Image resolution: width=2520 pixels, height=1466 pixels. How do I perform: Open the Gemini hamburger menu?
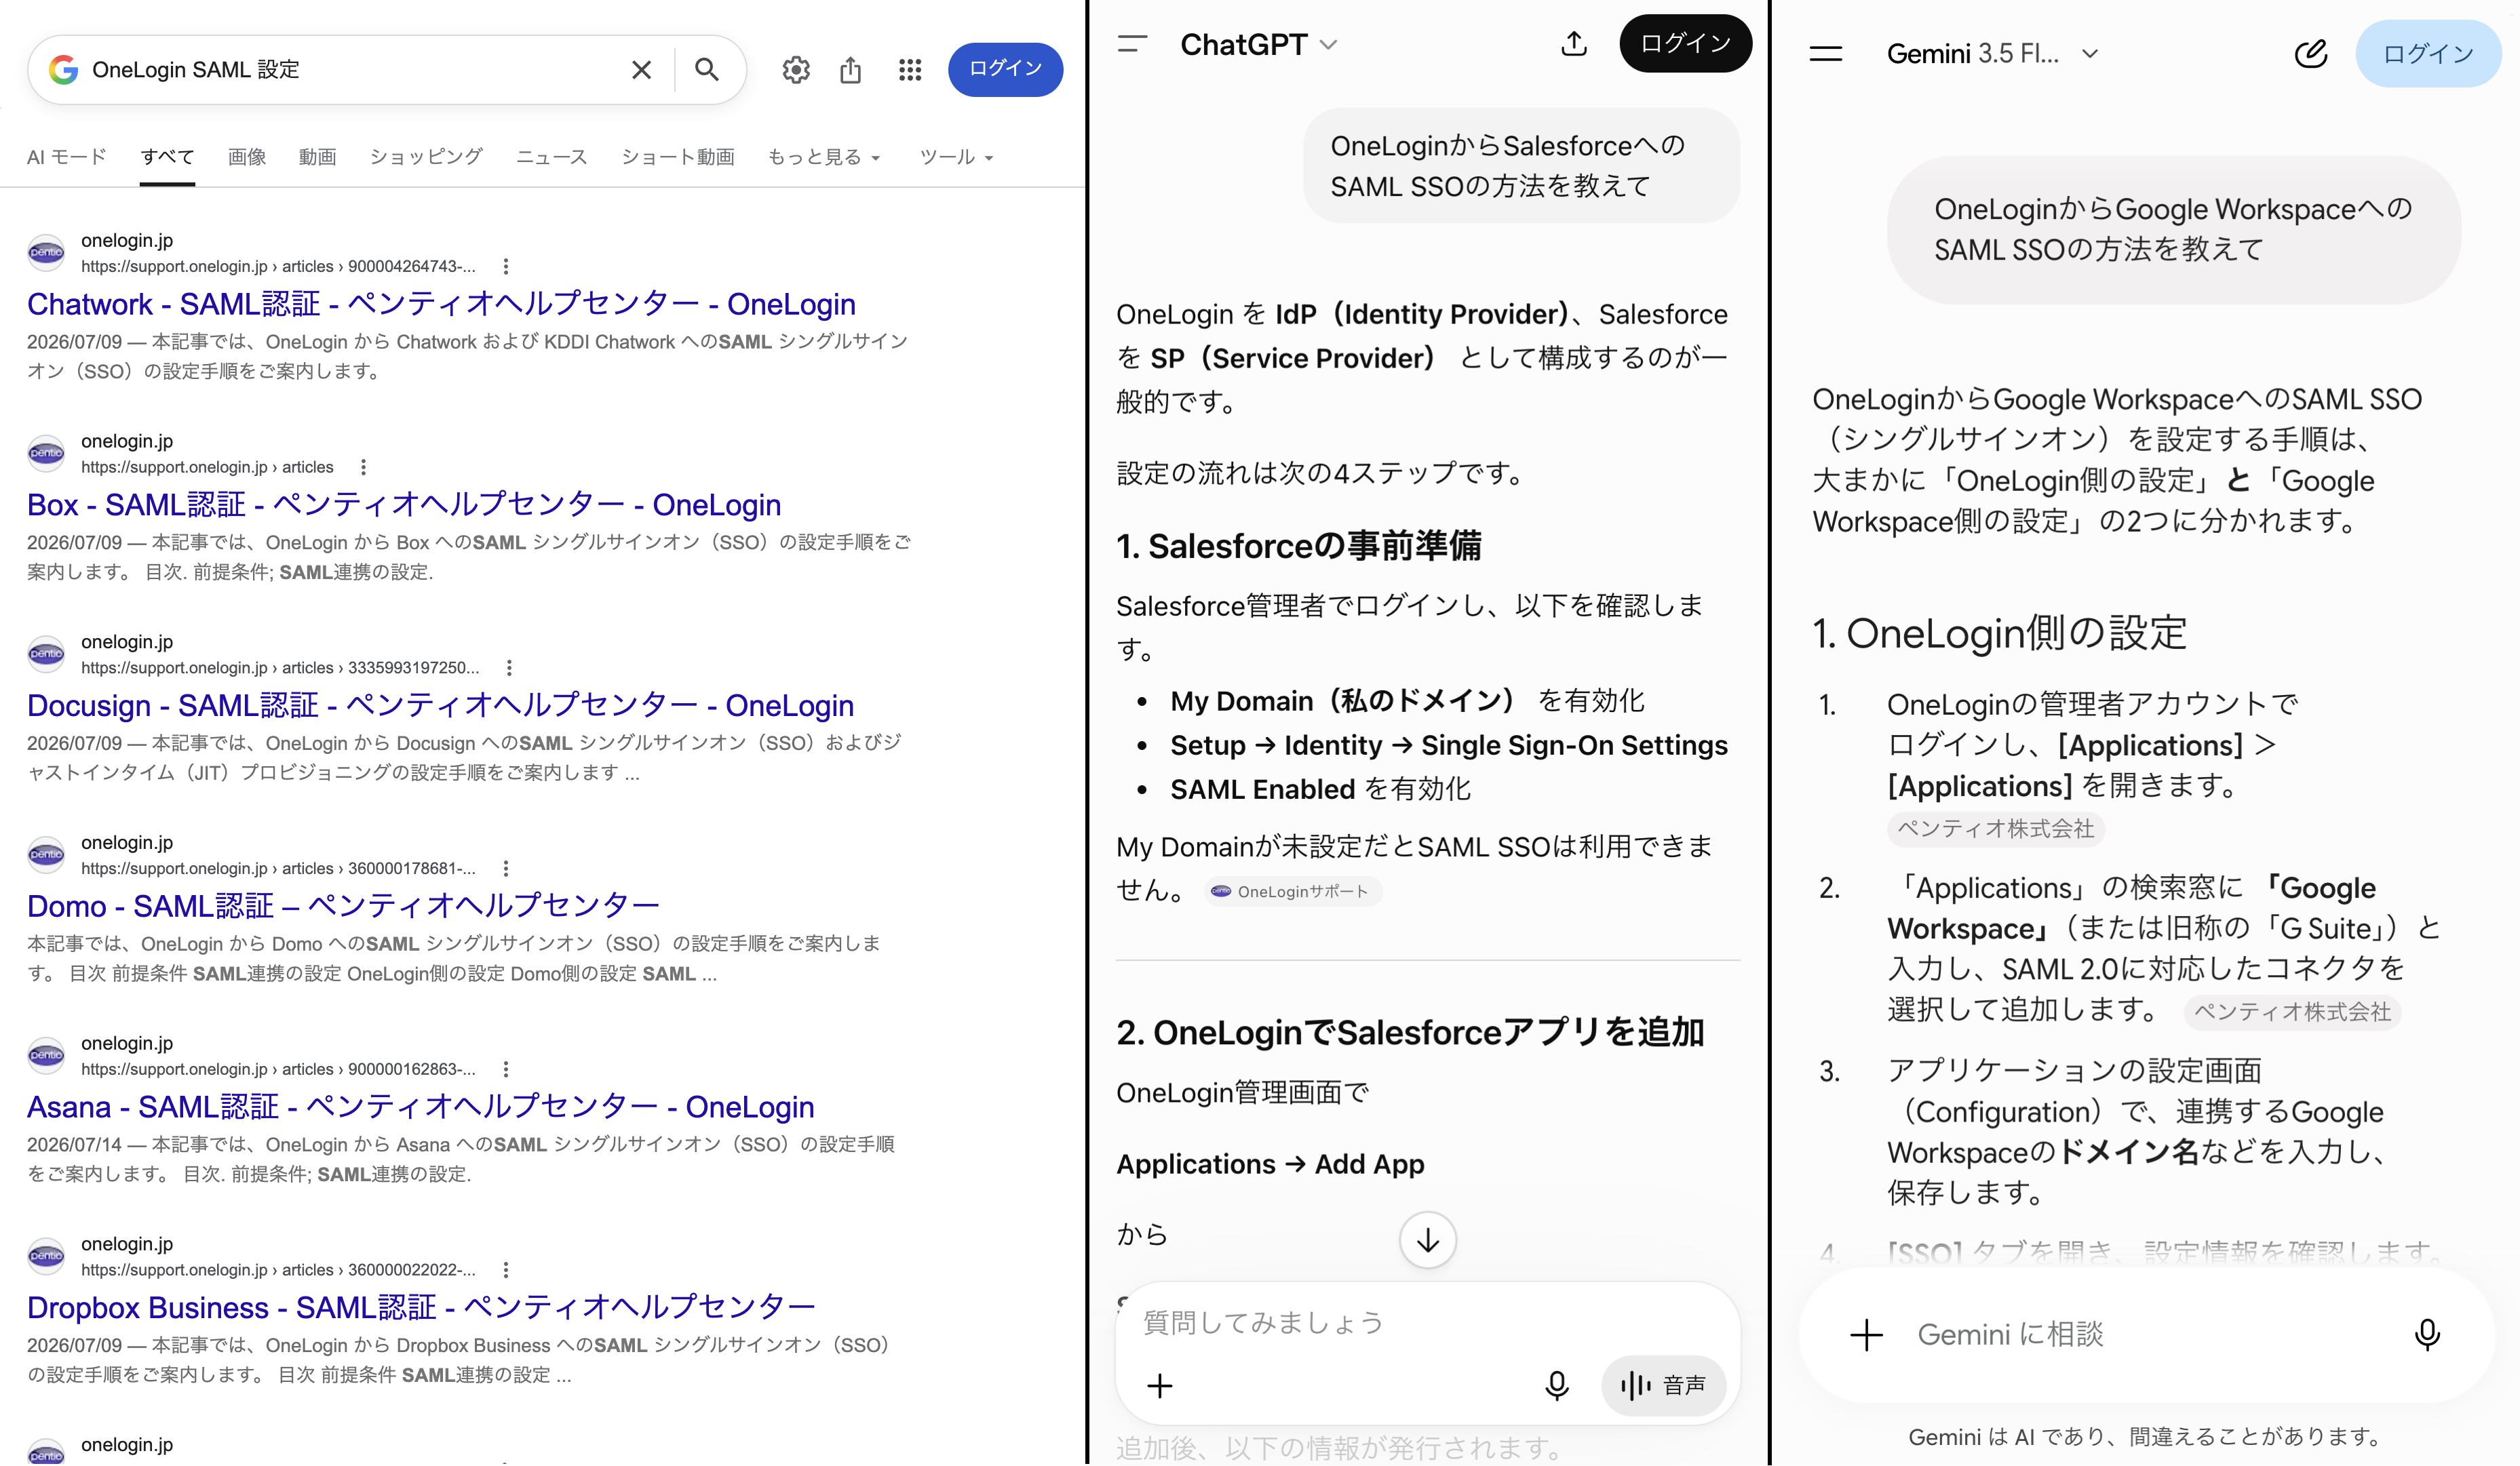pos(1826,54)
